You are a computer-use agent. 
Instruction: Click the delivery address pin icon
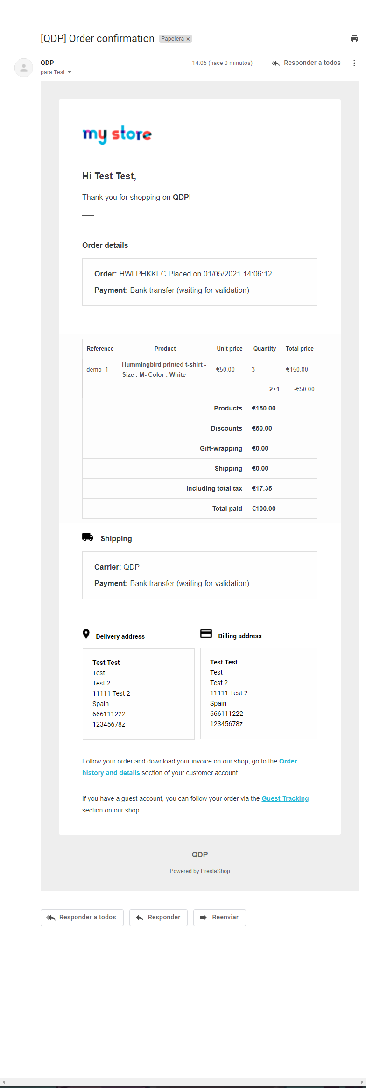pos(86,634)
